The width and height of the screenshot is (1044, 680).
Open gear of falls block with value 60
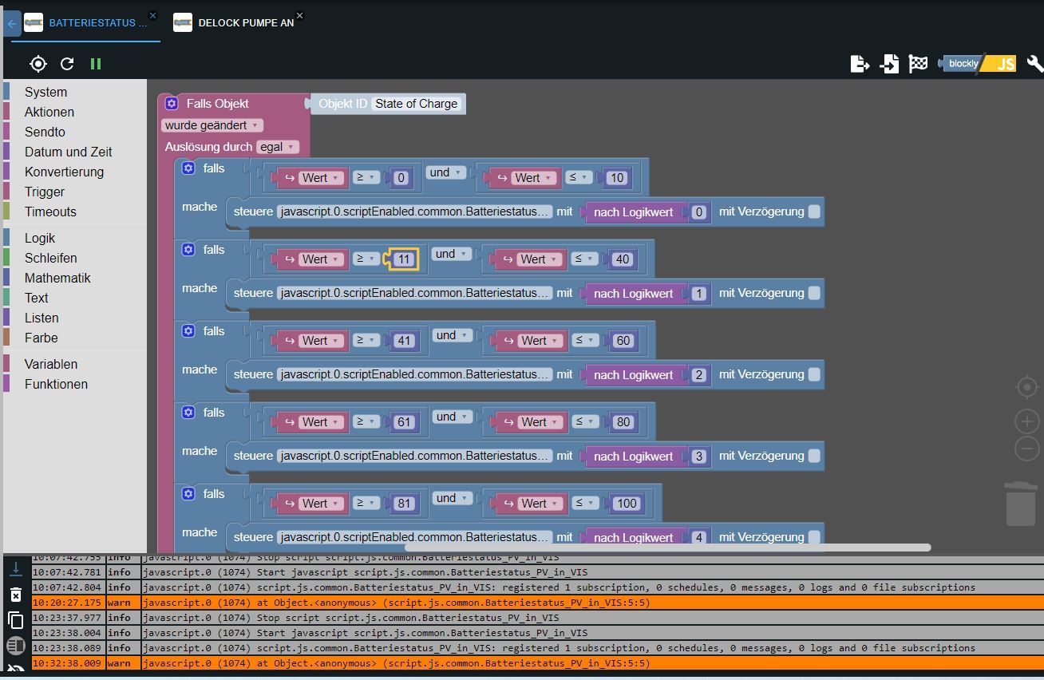(x=188, y=330)
